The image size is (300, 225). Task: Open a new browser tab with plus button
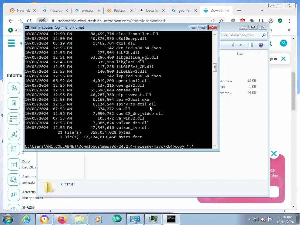[239, 11]
